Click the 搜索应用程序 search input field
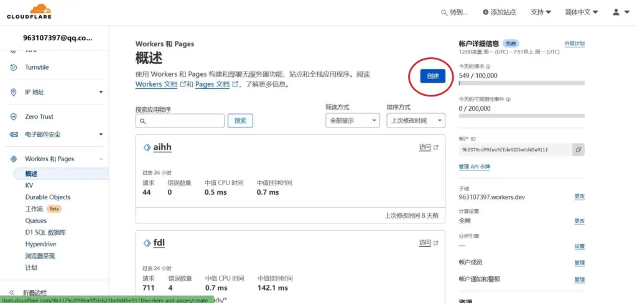 pos(180,121)
